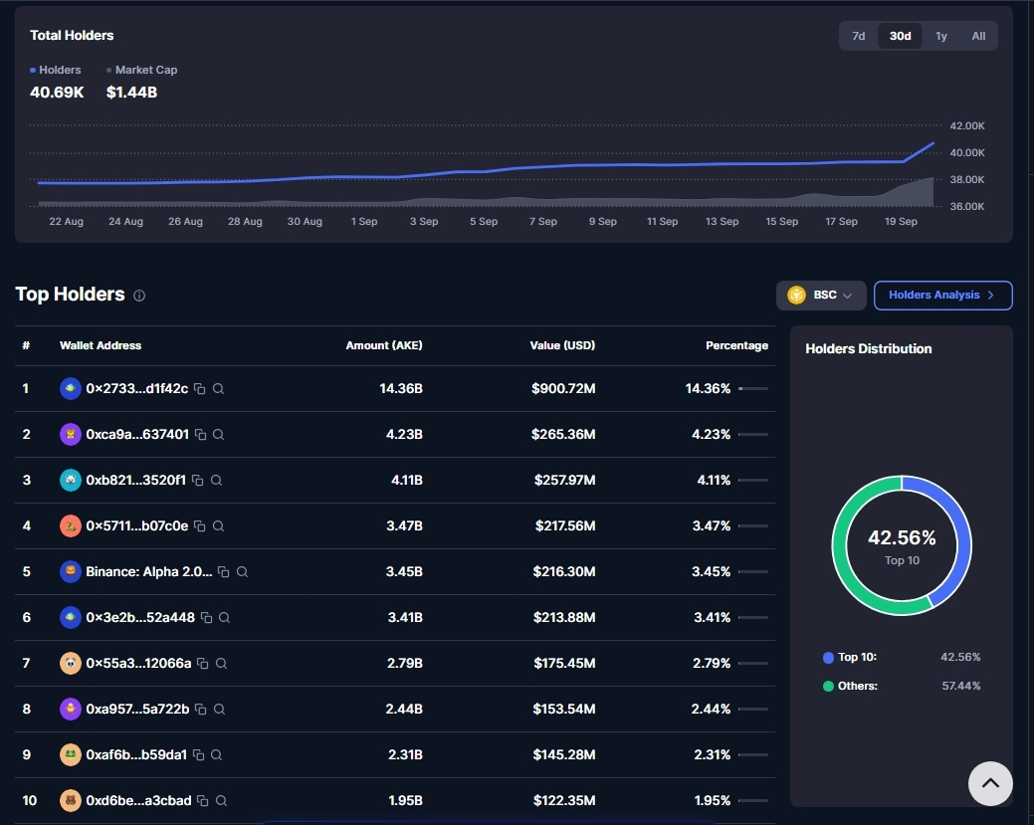Viewport: 1034px width, 825px height.
Task: Copy wallet address 0x2733...d1f42c
Action: tap(200, 388)
